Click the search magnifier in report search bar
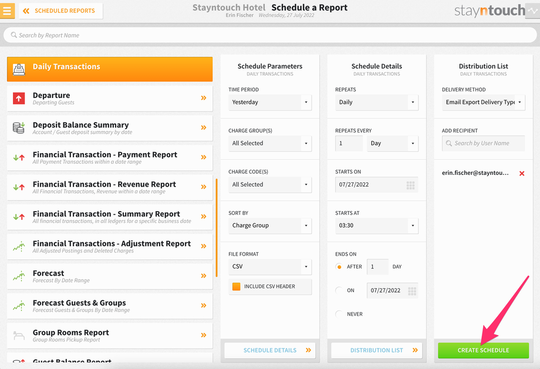540x369 pixels. [x=14, y=35]
